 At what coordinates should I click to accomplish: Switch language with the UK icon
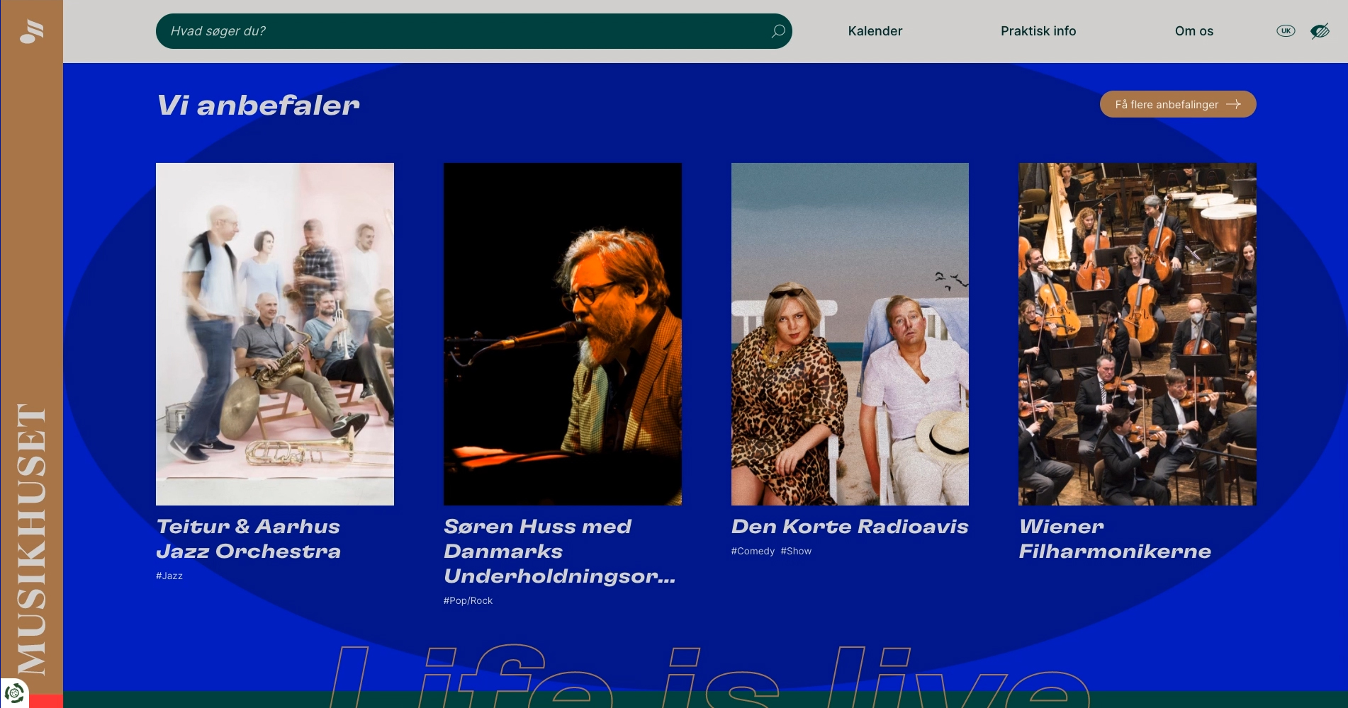pyautogui.click(x=1286, y=31)
